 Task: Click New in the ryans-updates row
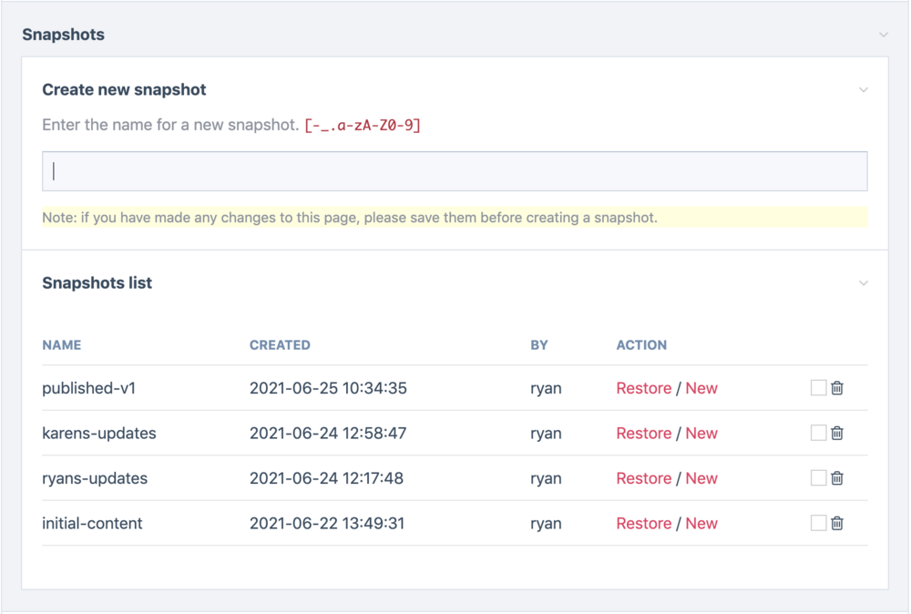tap(701, 478)
